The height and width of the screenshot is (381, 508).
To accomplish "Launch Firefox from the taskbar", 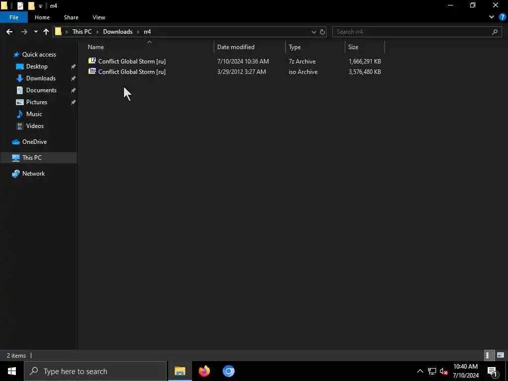I will pyautogui.click(x=204, y=371).
